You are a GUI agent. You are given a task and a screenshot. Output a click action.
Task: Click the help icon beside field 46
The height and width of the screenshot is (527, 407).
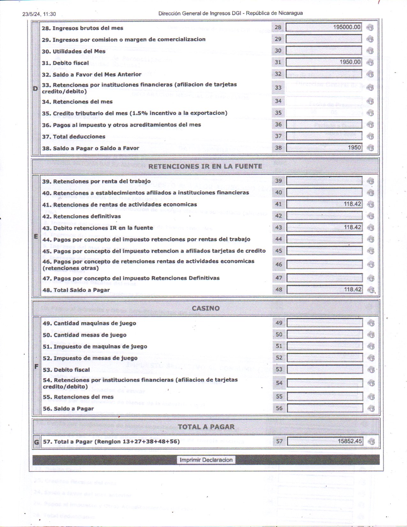click(370, 264)
